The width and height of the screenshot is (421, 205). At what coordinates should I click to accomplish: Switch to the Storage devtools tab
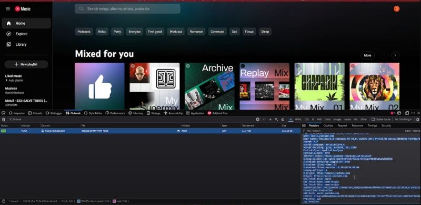pos(154,113)
